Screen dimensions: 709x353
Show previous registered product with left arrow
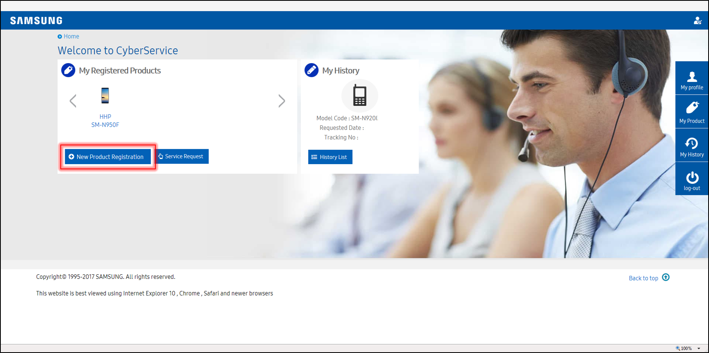coord(73,101)
